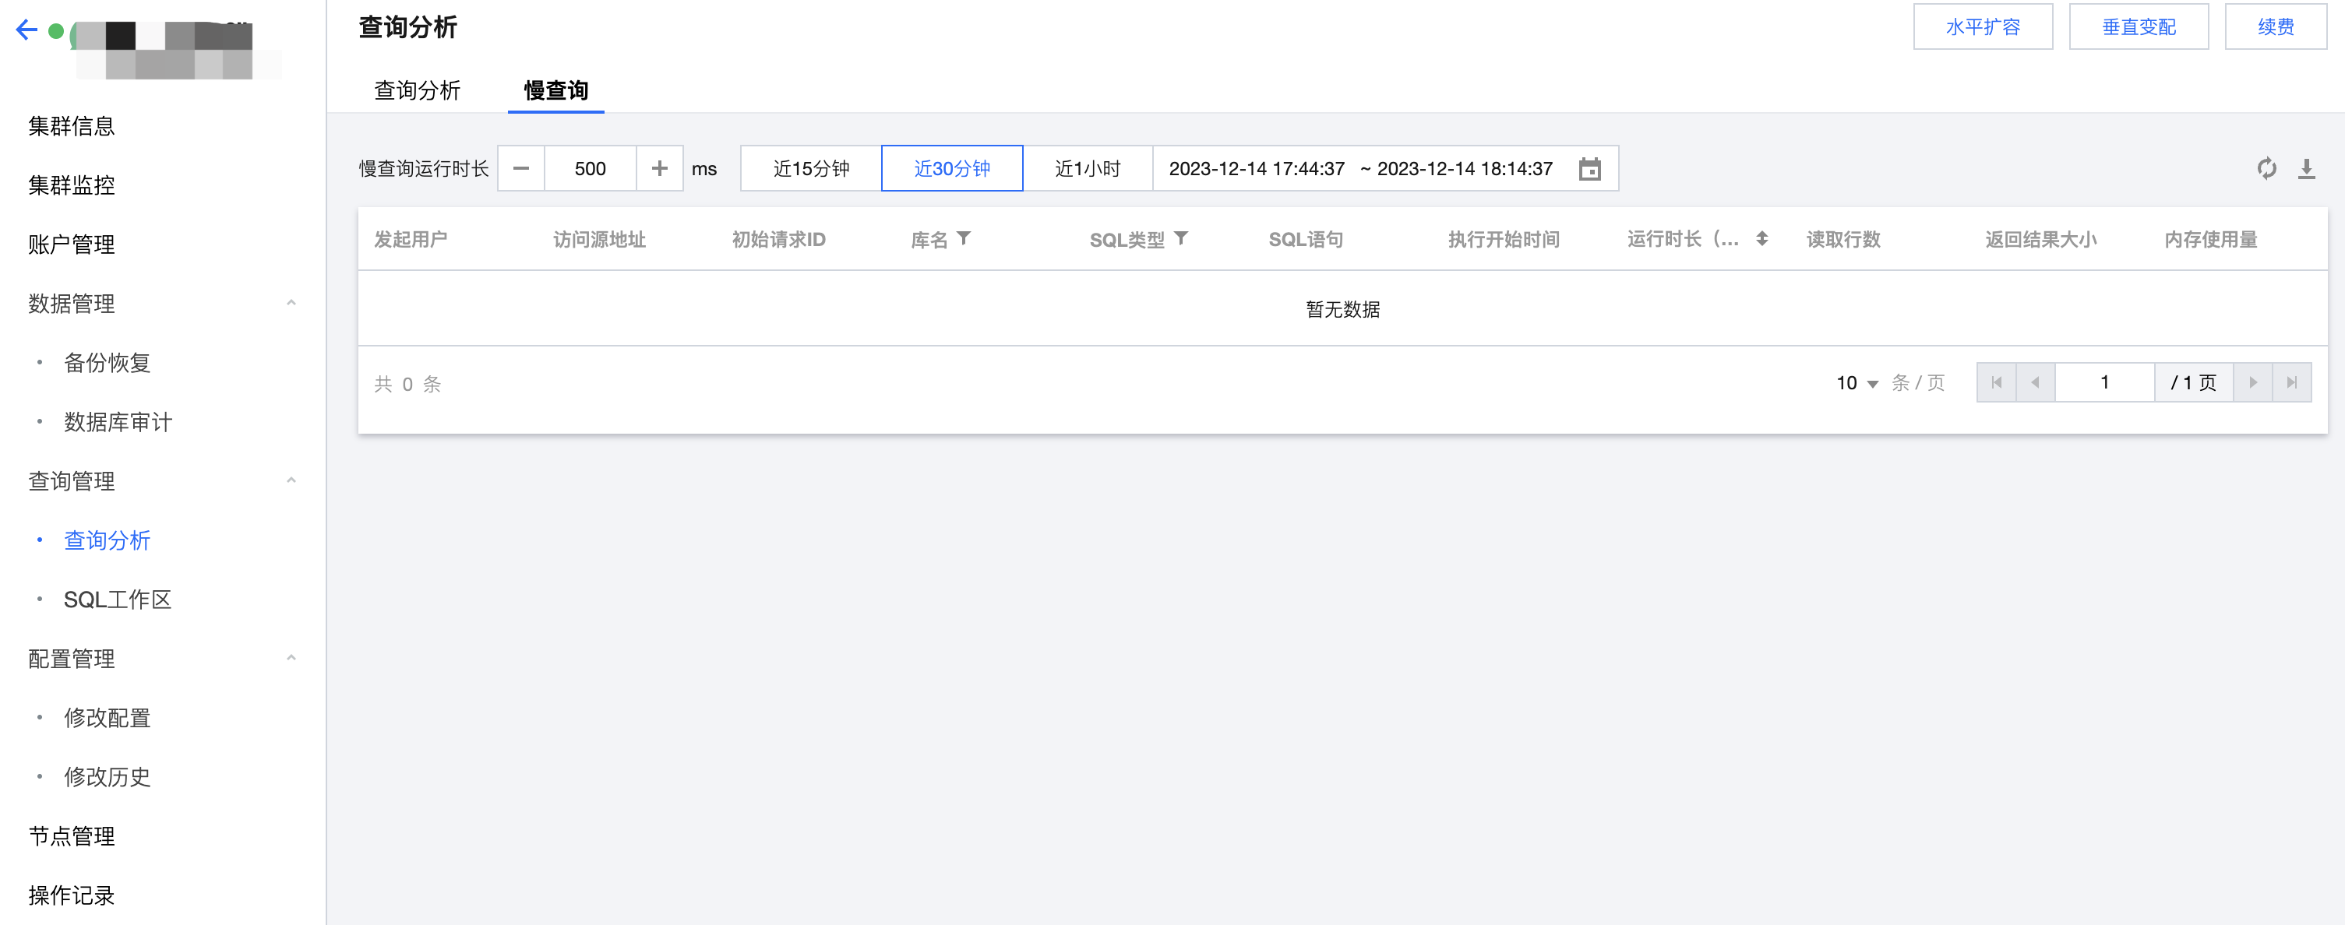Select the 近1小时 time range
This screenshot has width=2345, height=925.
coord(1087,168)
